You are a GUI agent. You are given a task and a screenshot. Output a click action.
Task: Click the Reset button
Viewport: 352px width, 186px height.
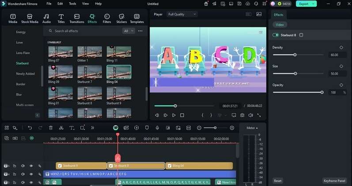coord(278,181)
